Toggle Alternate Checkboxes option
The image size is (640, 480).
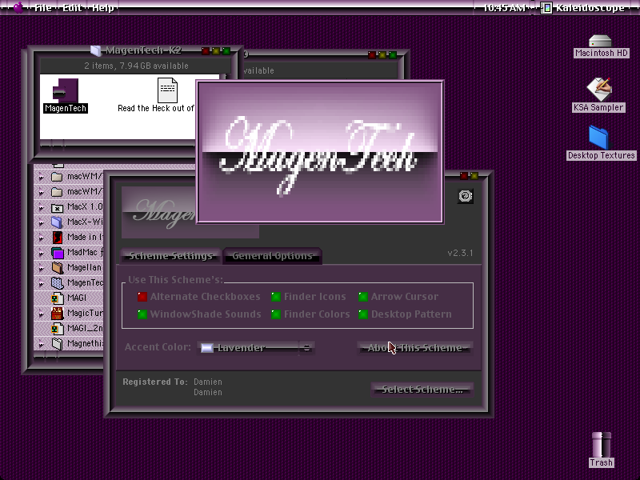click(198, 297)
